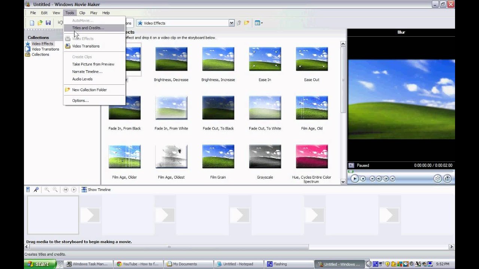Jump forward to end of preview
This screenshot has height=269, width=479.
click(393, 179)
